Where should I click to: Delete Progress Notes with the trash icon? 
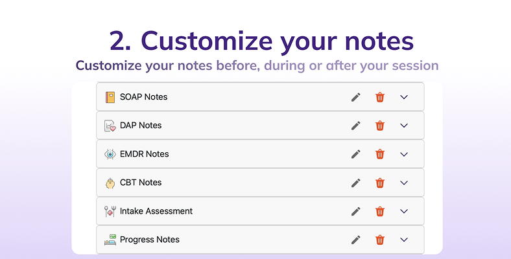pos(379,240)
